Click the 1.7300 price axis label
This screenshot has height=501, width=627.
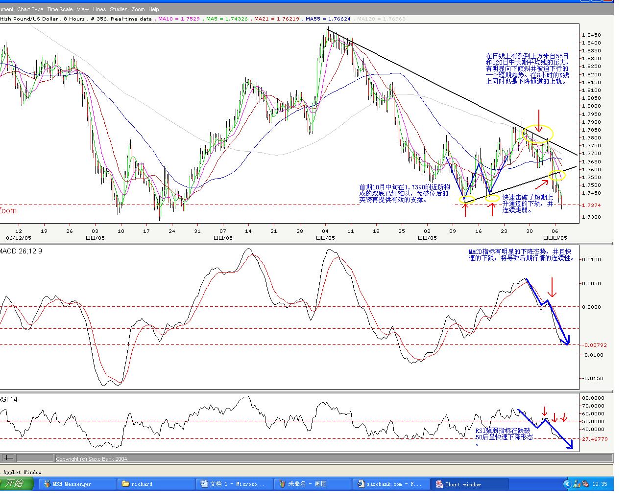tap(592, 217)
